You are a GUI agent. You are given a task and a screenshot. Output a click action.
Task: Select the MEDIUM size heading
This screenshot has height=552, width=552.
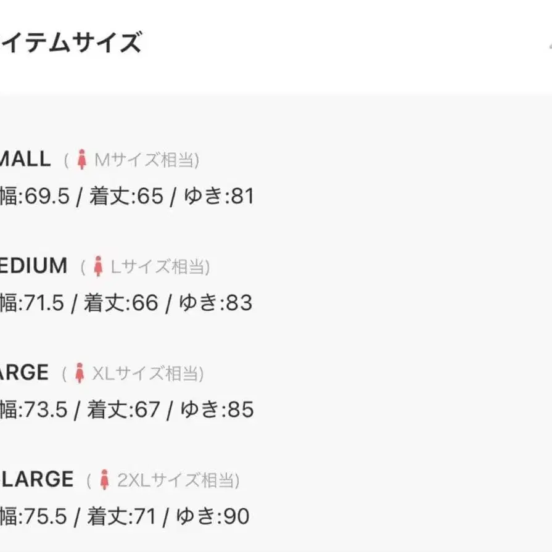(33, 266)
